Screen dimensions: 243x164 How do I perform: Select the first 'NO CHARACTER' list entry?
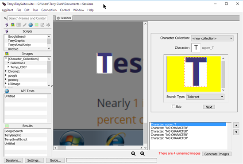(x=170, y=128)
